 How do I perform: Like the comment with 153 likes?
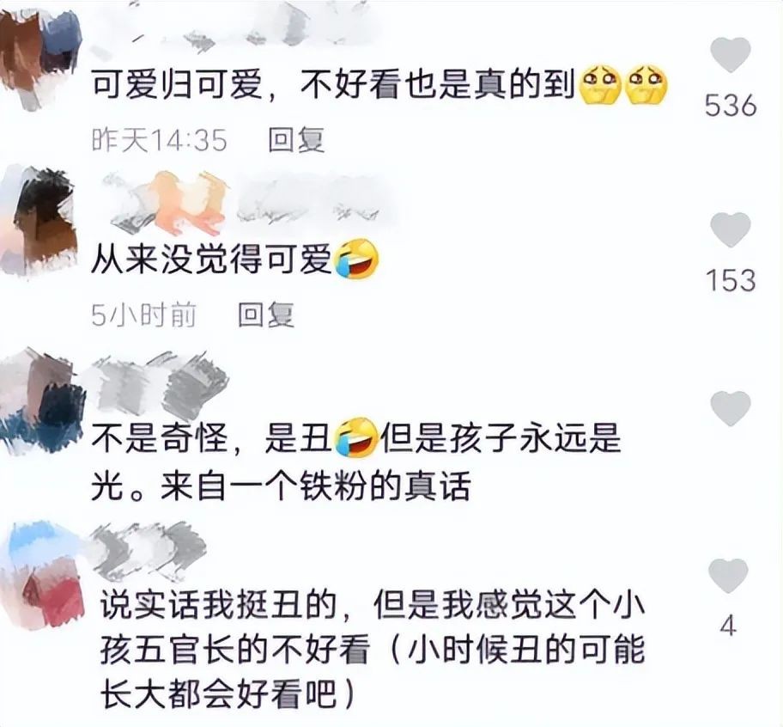(x=730, y=229)
